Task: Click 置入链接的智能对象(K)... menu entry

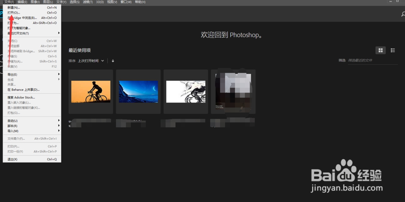Action: [x=32, y=108]
